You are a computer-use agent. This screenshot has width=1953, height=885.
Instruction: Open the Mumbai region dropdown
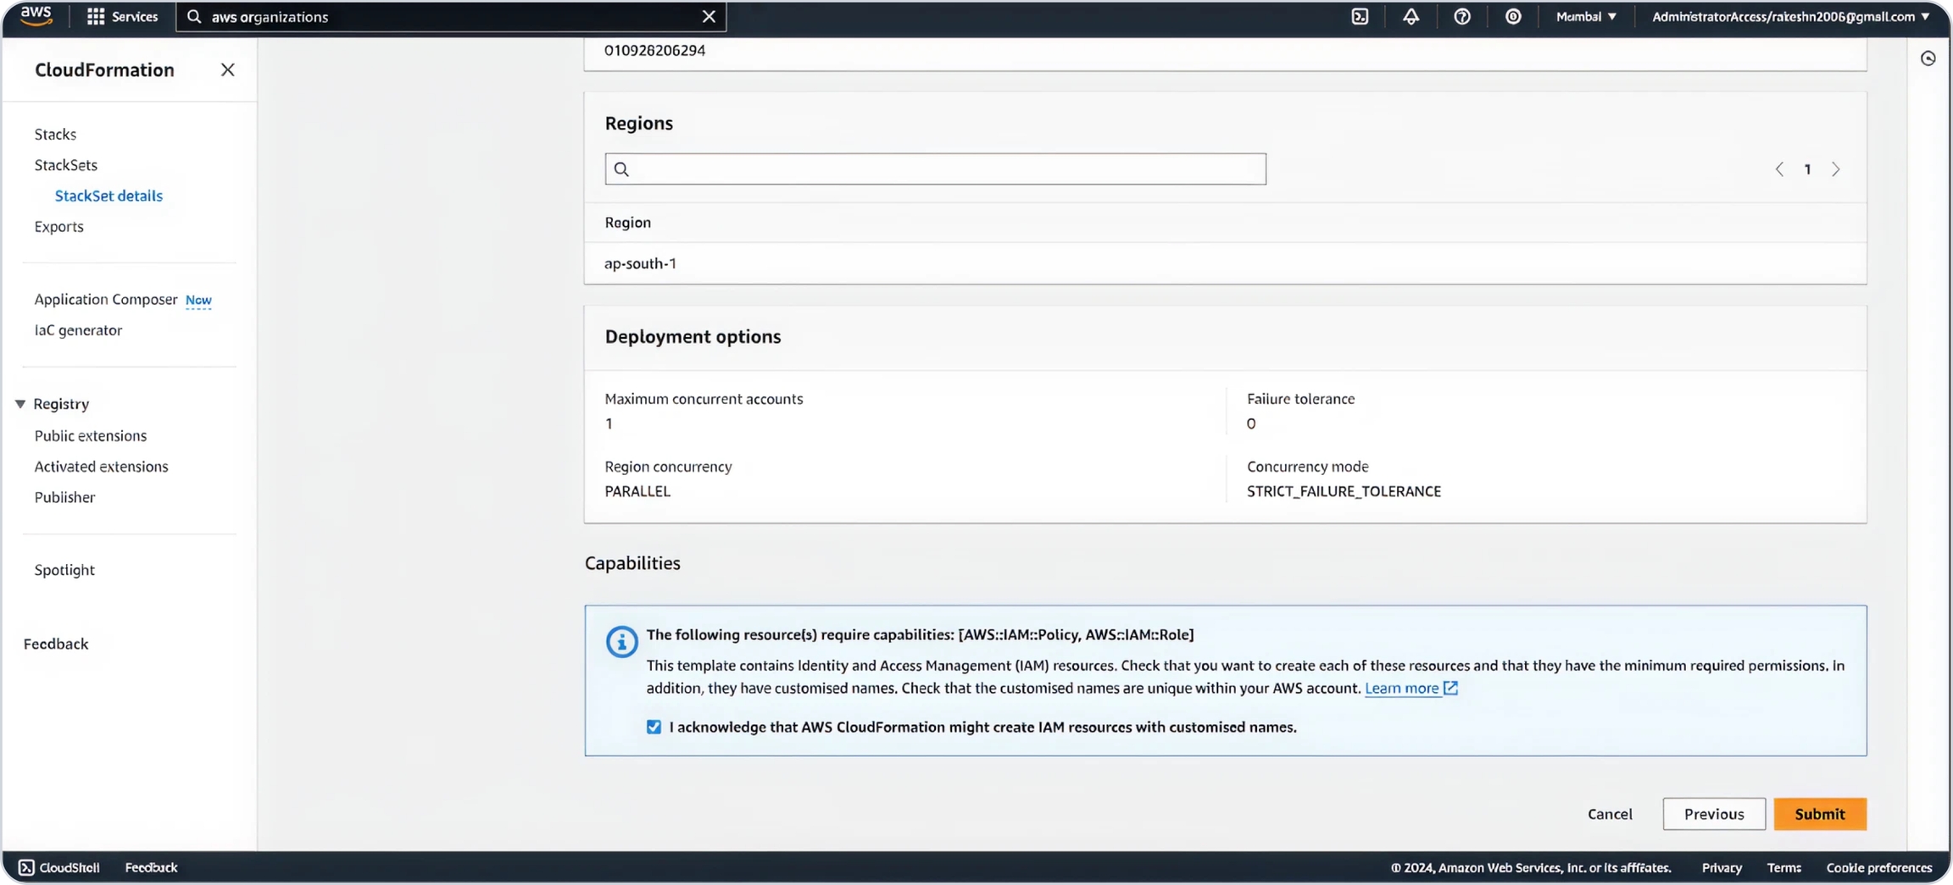click(1585, 17)
